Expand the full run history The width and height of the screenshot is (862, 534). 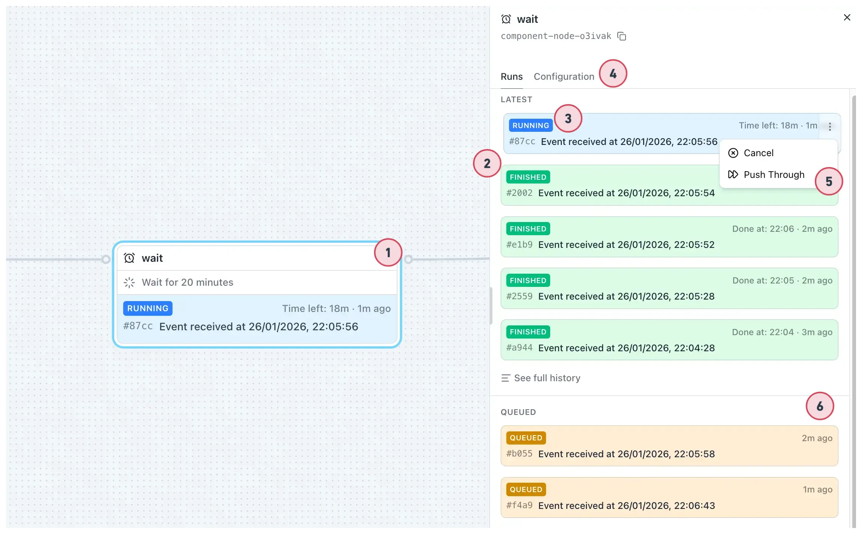(547, 378)
